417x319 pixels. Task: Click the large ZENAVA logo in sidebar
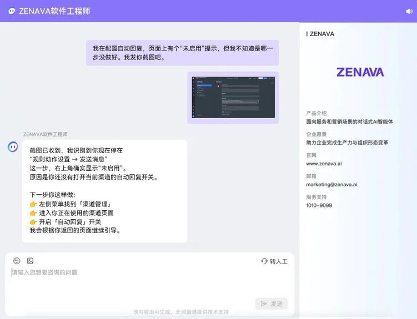tap(360, 72)
